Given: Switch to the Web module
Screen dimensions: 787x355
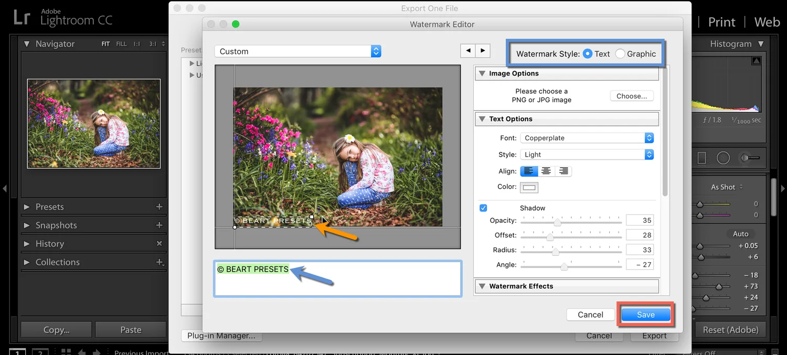Looking at the screenshot, I should point(767,21).
